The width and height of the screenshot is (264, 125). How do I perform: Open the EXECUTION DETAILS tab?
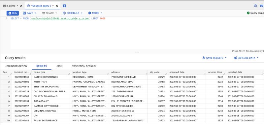tap(84, 66)
